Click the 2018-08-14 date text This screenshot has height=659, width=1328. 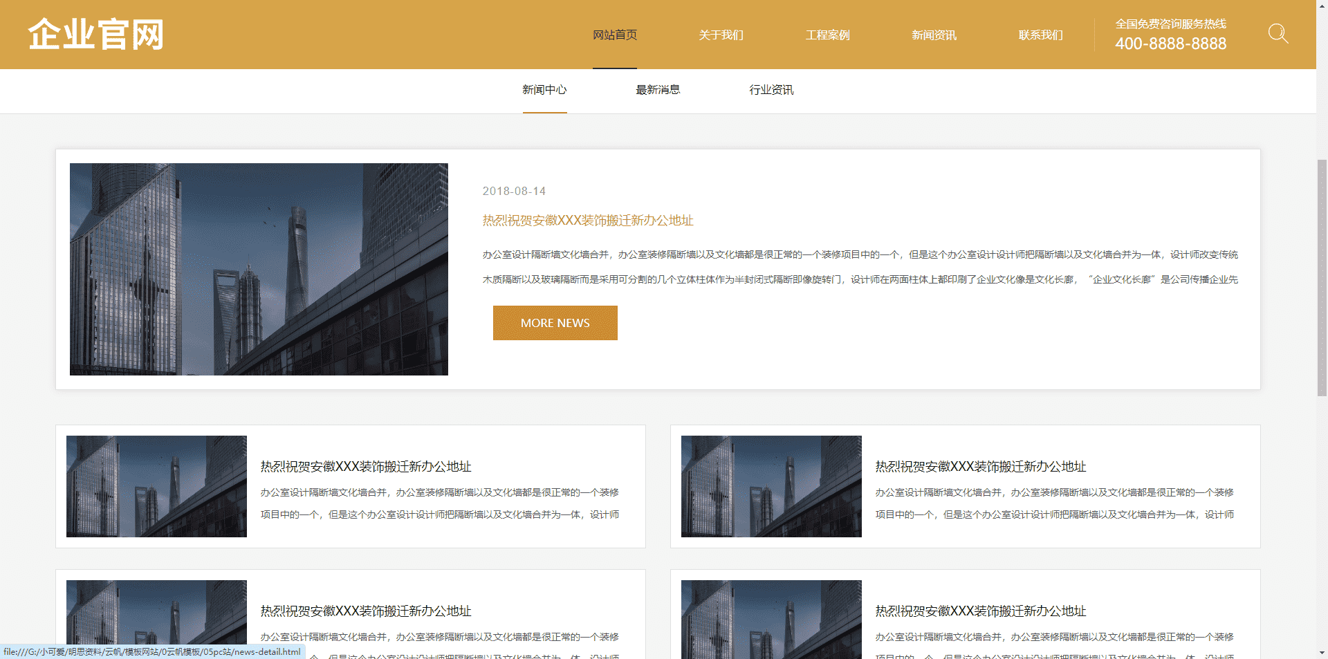[x=514, y=191]
